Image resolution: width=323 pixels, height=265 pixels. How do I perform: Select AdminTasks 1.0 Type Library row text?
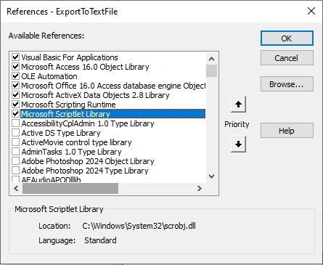click(x=72, y=152)
